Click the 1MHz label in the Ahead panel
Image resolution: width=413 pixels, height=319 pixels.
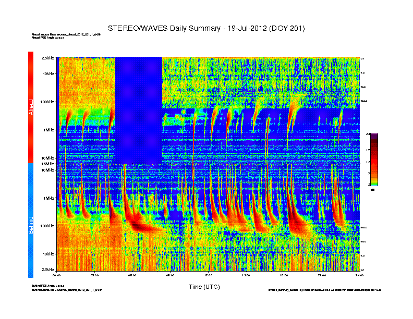pos(48,130)
